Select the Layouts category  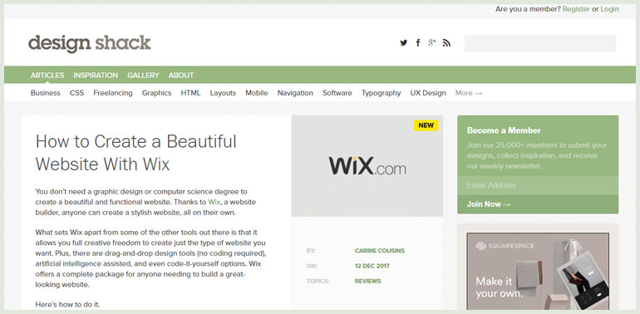point(223,93)
